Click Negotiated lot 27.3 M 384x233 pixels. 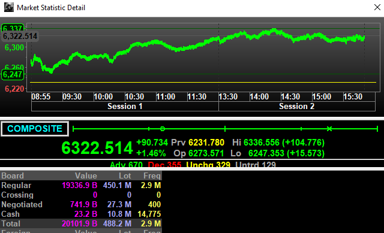[x=119, y=204]
